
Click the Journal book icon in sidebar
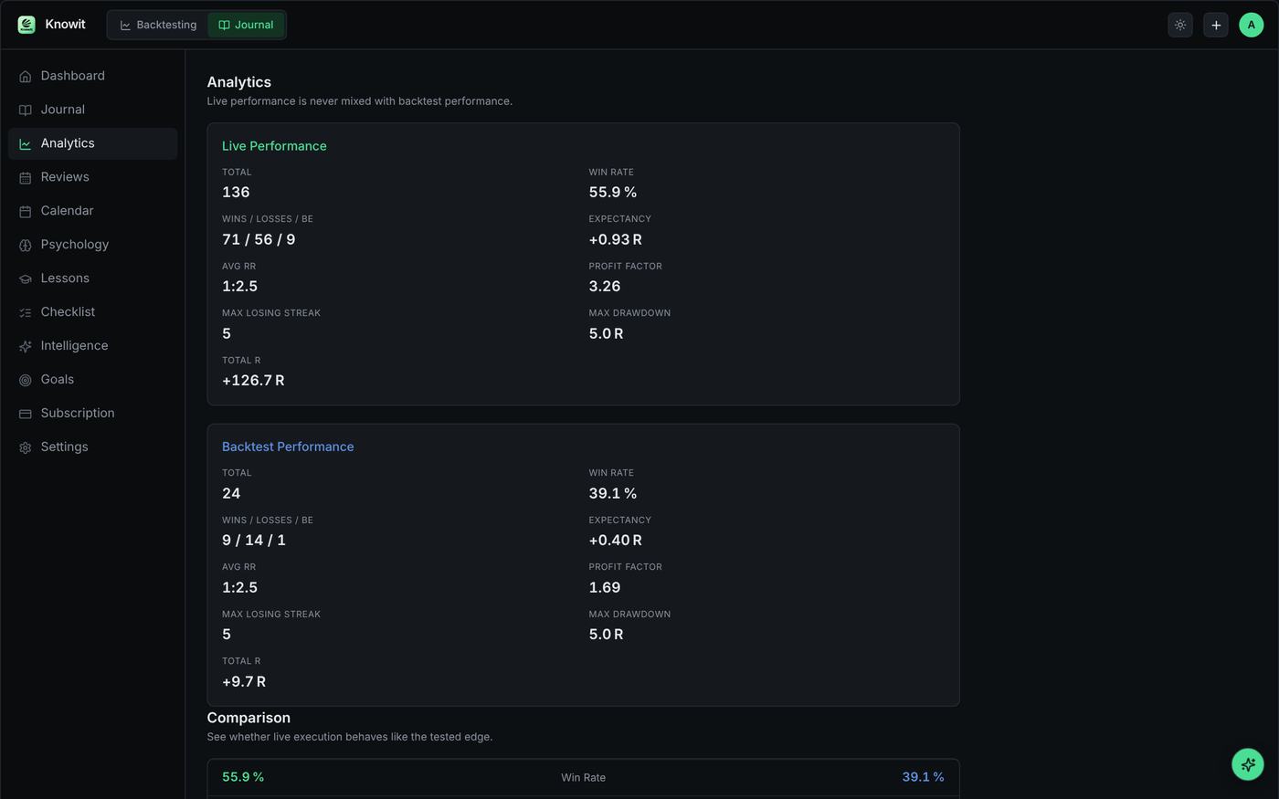26,110
